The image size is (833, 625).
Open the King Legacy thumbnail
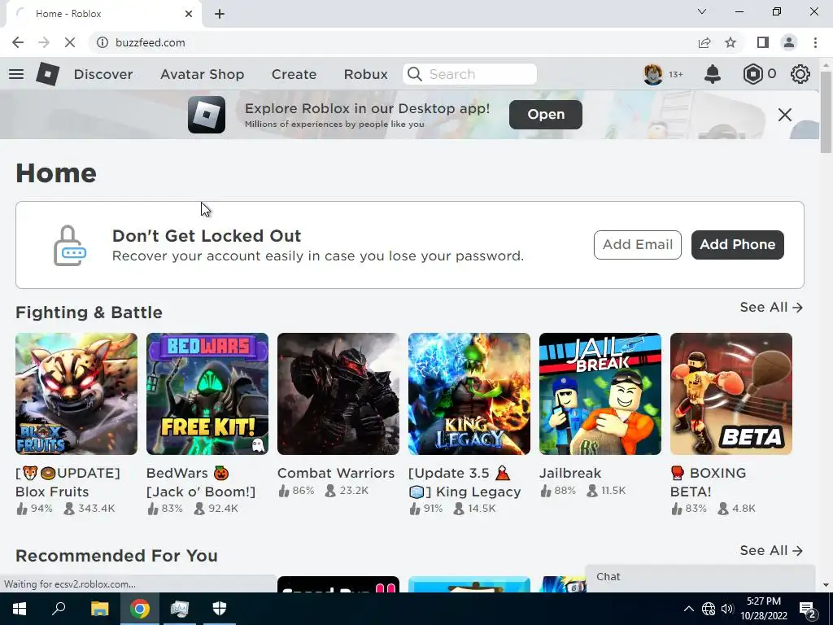click(x=469, y=394)
